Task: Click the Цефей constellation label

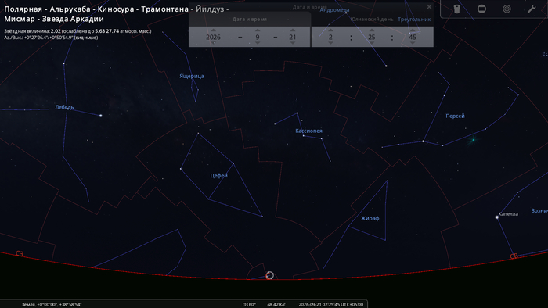Action: (x=218, y=175)
